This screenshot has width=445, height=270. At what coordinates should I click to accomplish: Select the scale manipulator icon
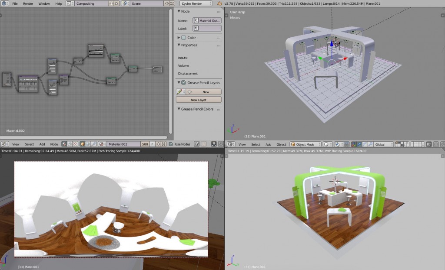click(x=370, y=144)
